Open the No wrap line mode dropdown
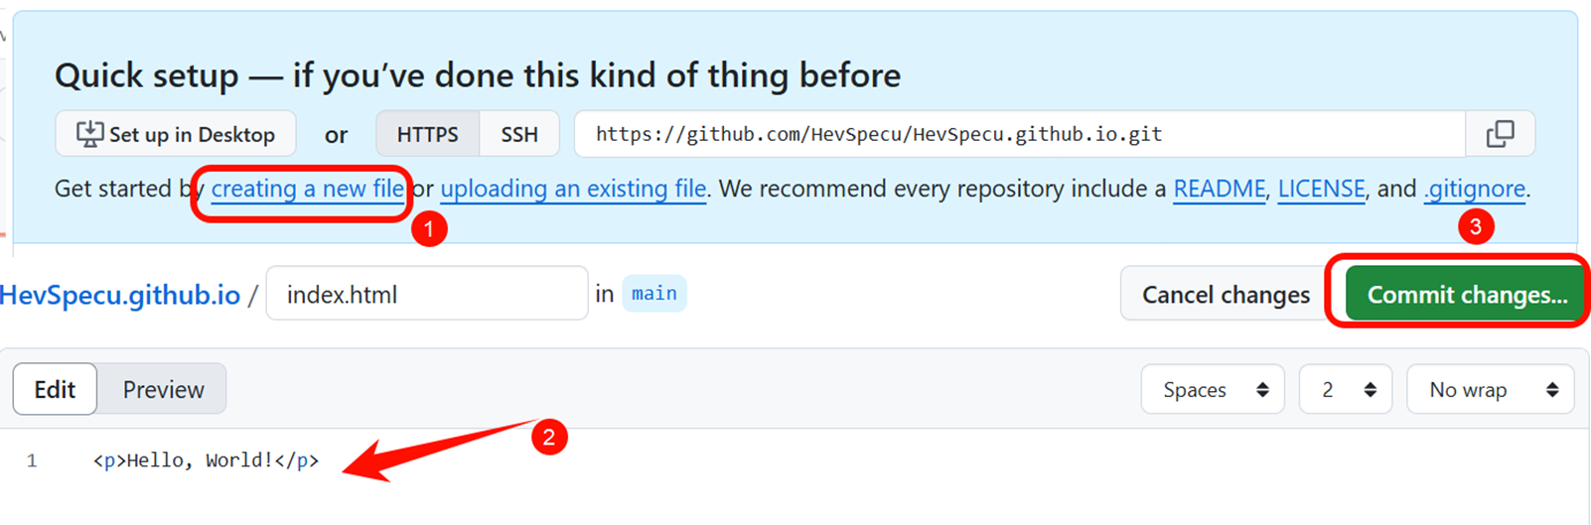This screenshot has height=525, width=1591. (x=1491, y=390)
